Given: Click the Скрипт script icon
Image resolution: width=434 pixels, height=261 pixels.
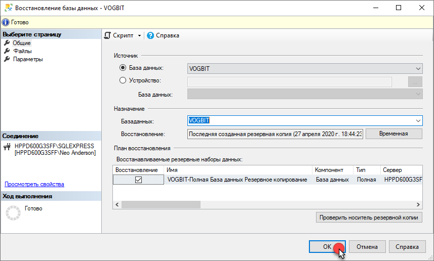Looking at the screenshot, I should coord(107,35).
